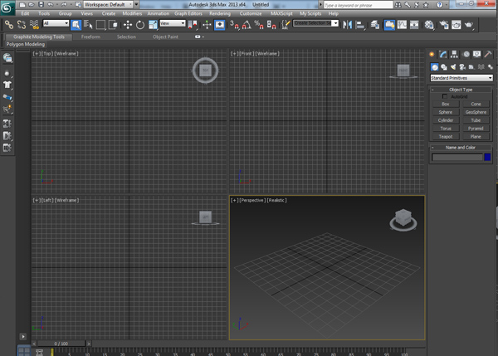This screenshot has width=498, height=356.
Task: Click the Box primitive button
Action: [x=446, y=104]
